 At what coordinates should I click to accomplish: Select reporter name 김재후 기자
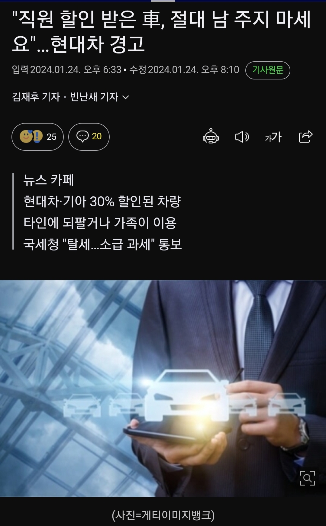(x=36, y=97)
